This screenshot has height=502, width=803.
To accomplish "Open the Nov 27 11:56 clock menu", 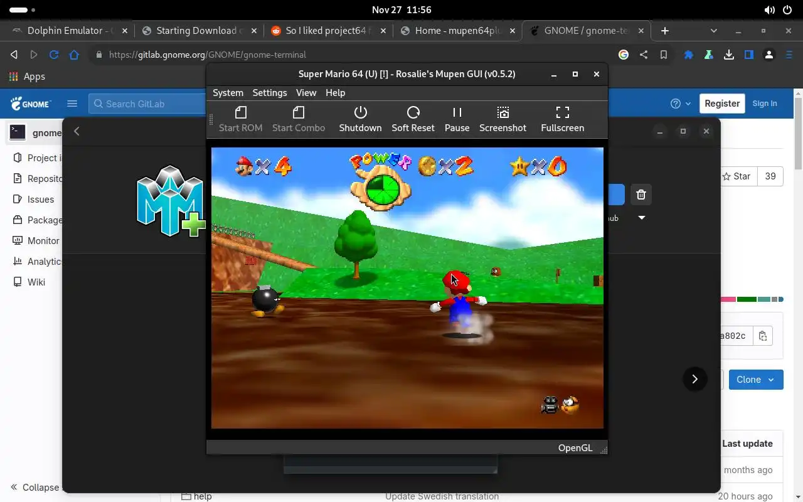I will [x=401, y=10].
